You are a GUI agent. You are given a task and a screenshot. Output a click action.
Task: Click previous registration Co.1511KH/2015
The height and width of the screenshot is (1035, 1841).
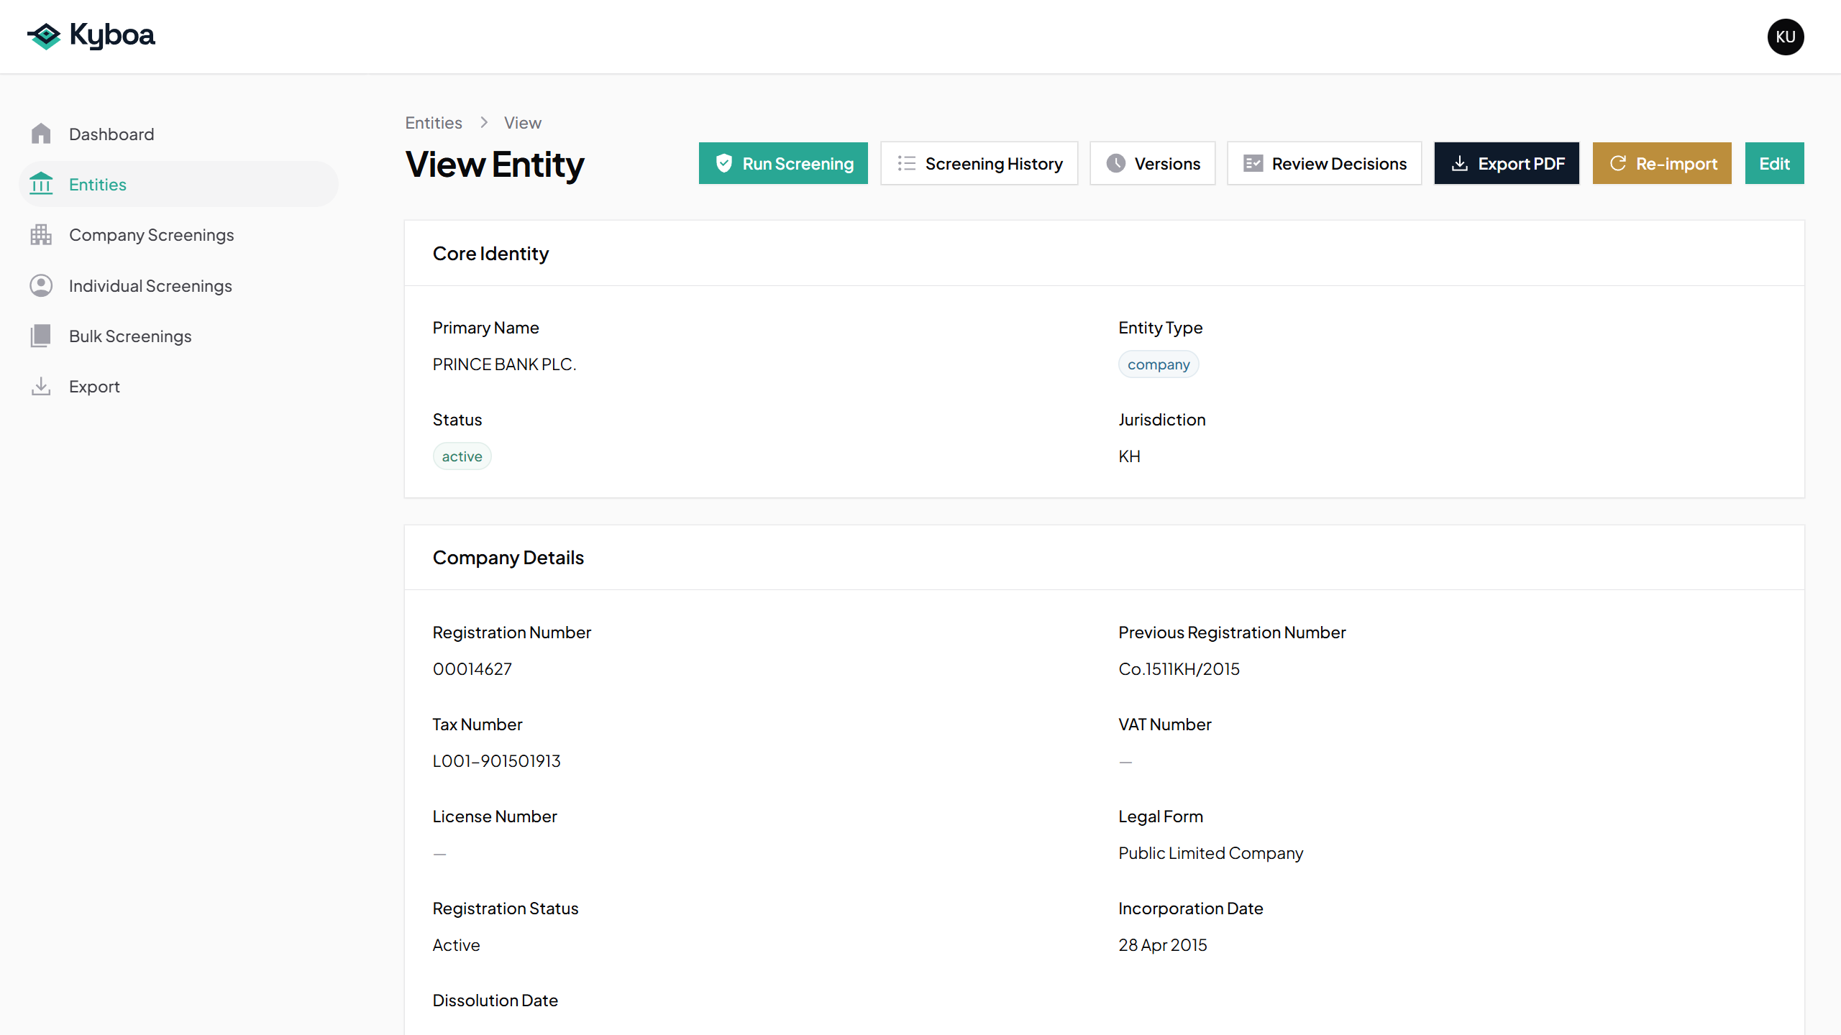pos(1179,669)
